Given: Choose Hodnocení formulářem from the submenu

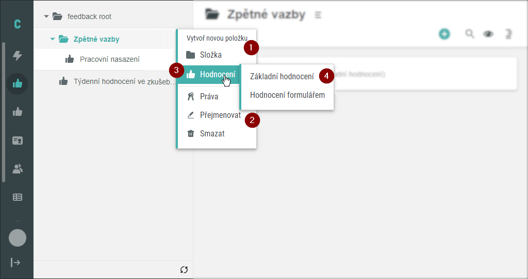Looking at the screenshot, I should pyautogui.click(x=287, y=95).
